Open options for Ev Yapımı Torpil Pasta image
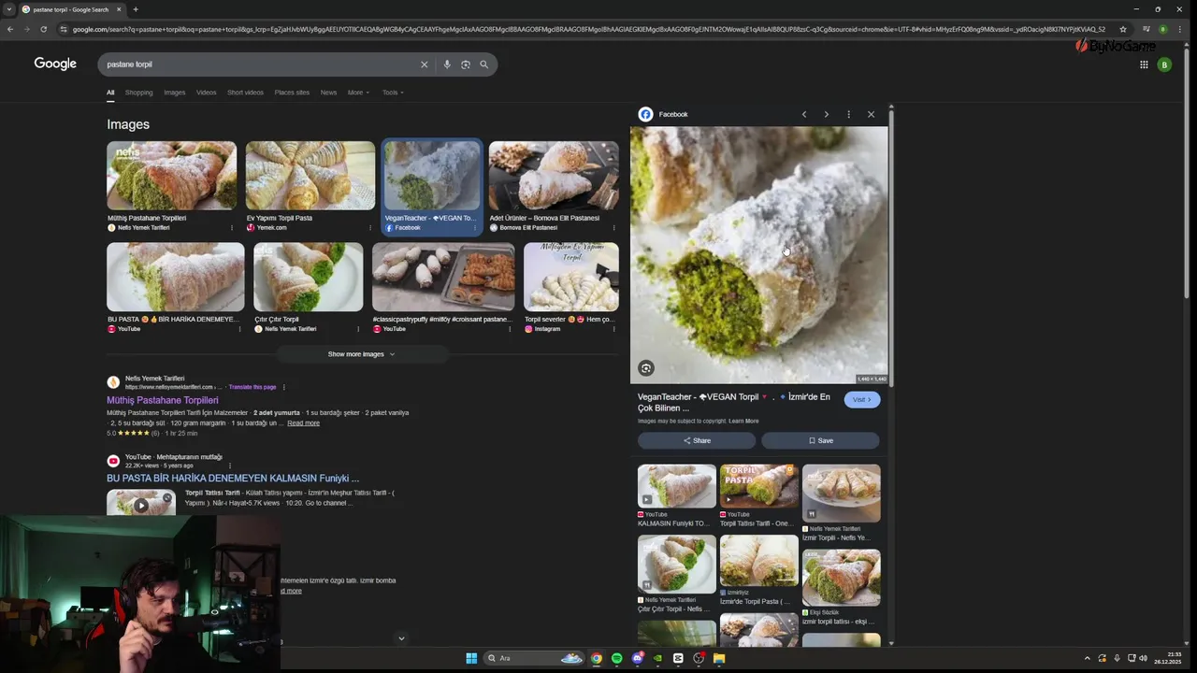1197x673 pixels. pos(371,227)
